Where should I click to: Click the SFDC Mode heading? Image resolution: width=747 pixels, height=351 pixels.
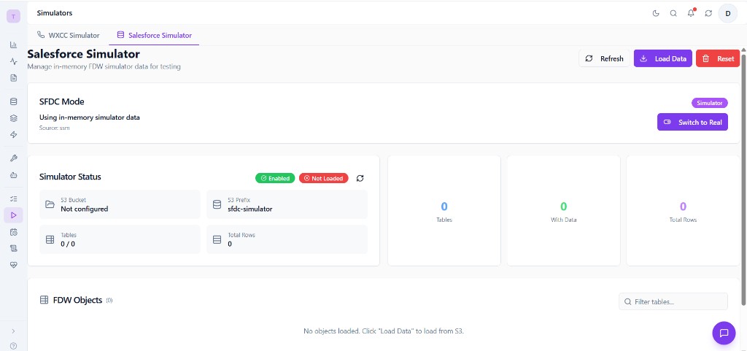[62, 101]
